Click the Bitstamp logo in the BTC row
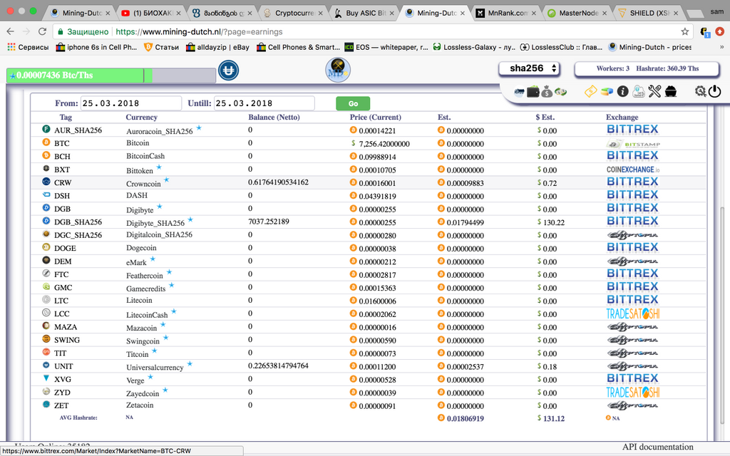 [x=633, y=144]
